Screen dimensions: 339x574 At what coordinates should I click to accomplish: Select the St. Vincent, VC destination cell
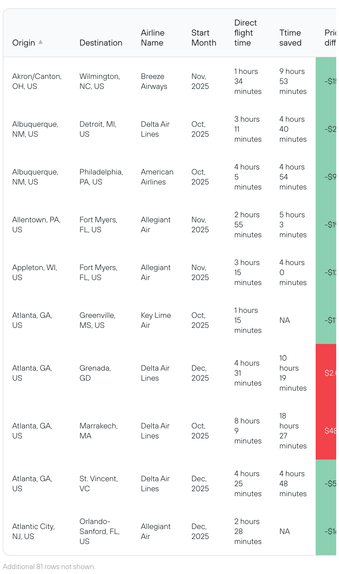pos(98,484)
